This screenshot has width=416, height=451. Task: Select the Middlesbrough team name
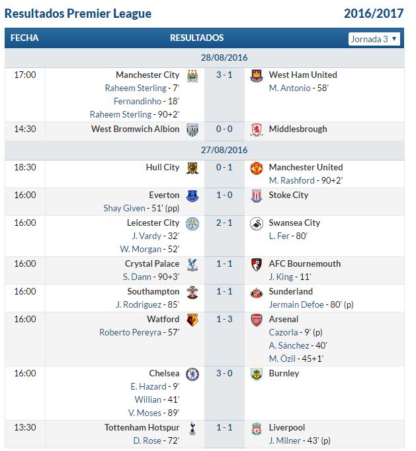298,129
